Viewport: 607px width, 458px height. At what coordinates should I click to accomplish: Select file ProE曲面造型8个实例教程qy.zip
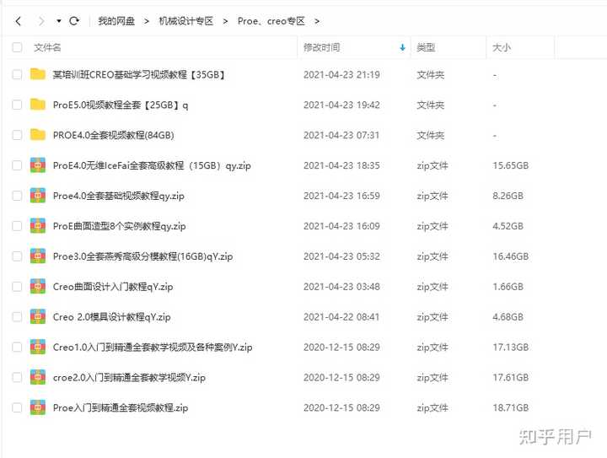(x=119, y=226)
